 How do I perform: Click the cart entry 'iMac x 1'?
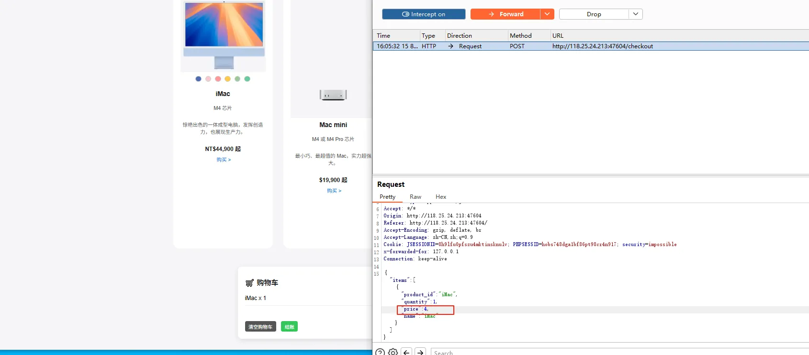click(x=256, y=298)
